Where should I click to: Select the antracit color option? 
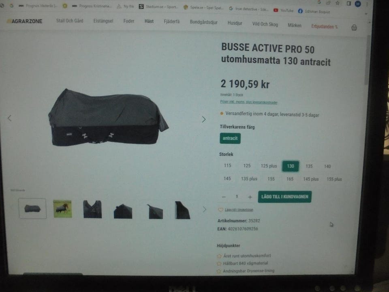(230, 138)
